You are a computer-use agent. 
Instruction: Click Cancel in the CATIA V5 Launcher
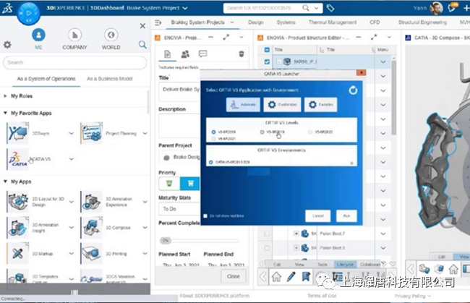(x=317, y=215)
